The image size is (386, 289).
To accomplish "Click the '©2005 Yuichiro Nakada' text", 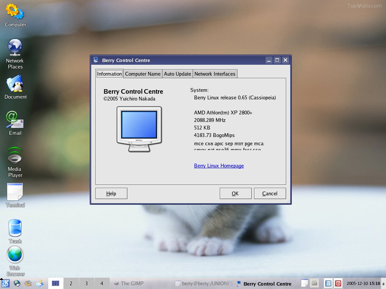I will [130, 99].
